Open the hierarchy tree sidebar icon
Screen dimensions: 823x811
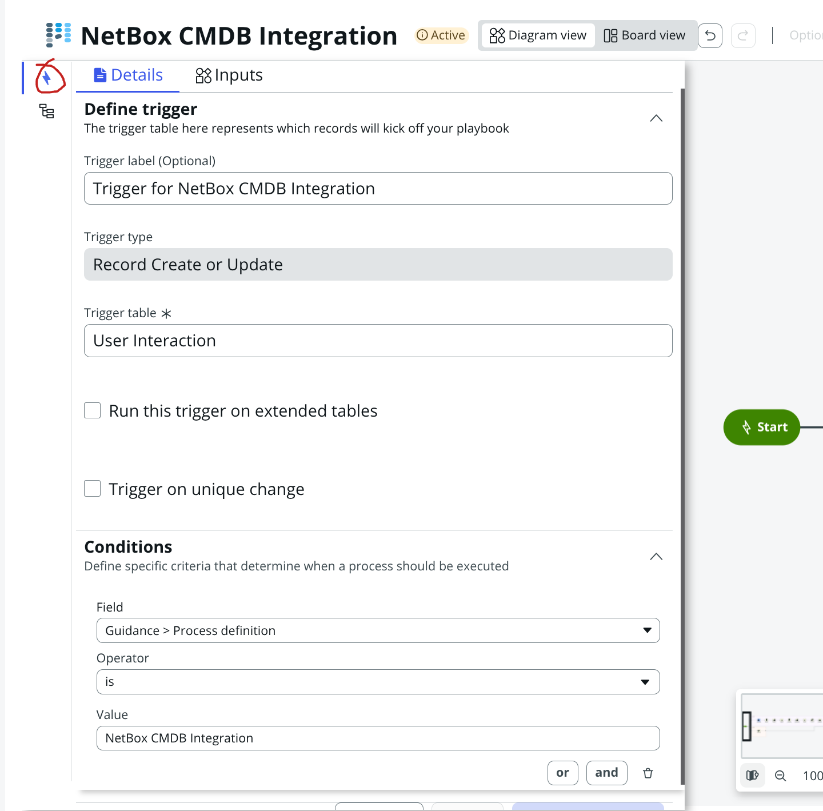click(47, 111)
